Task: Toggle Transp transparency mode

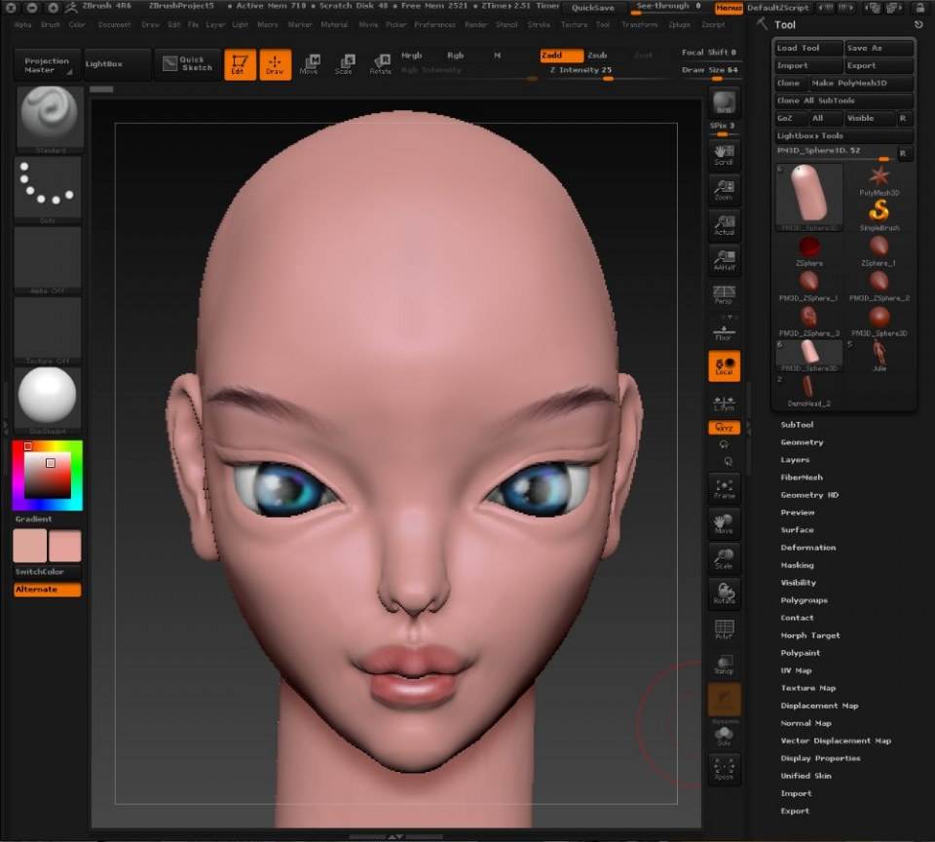Action: click(724, 665)
